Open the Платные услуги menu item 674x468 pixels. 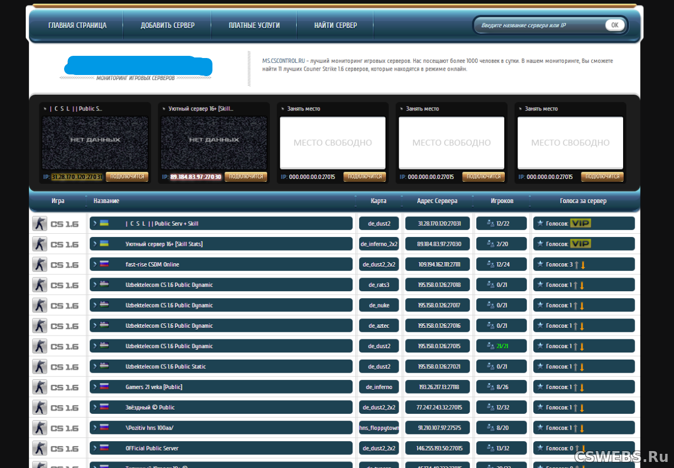pos(254,25)
